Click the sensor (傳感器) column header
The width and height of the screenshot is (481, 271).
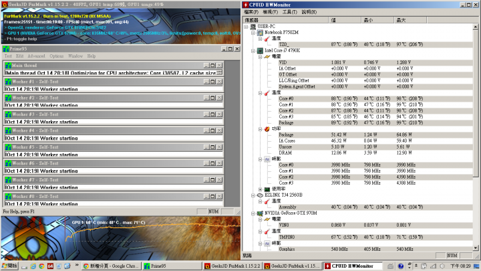pyautogui.click(x=286, y=20)
